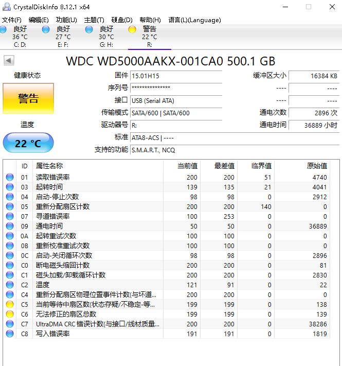Click status orb for attribute C8 写入错误率
Viewport: 342px width, 366px height.
(10, 334)
